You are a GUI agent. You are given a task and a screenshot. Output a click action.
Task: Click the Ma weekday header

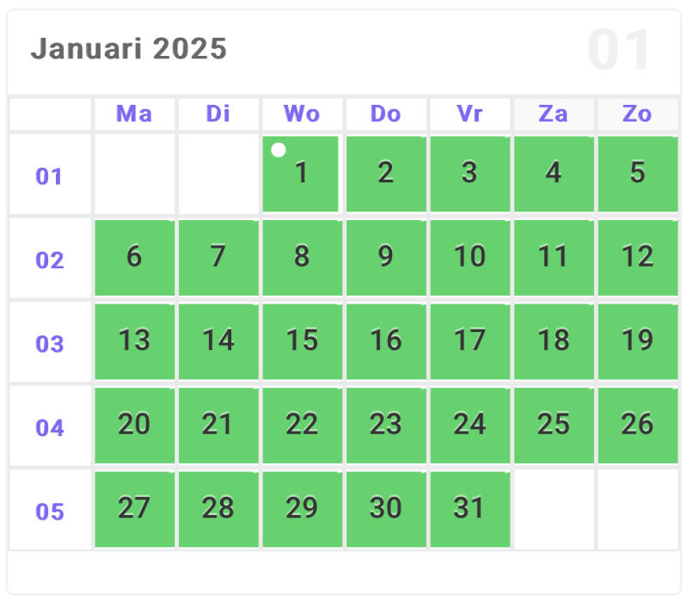134,114
